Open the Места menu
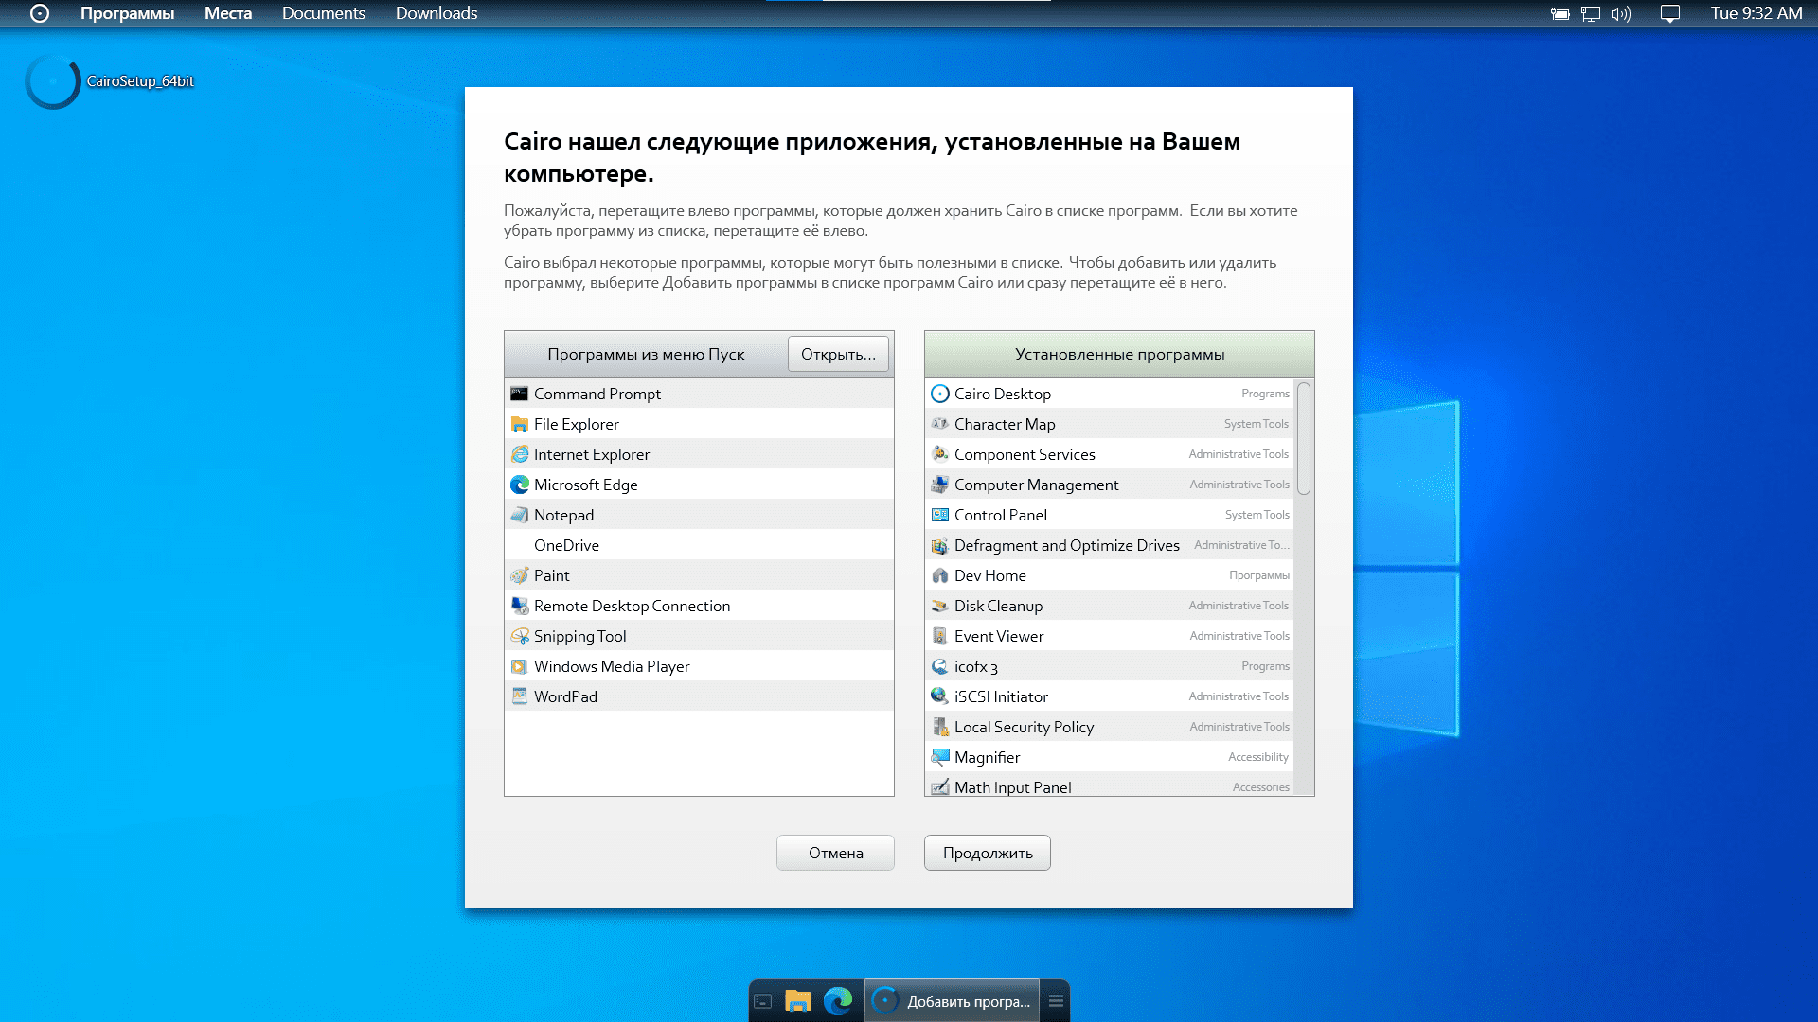This screenshot has height=1022, width=1818. click(228, 13)
